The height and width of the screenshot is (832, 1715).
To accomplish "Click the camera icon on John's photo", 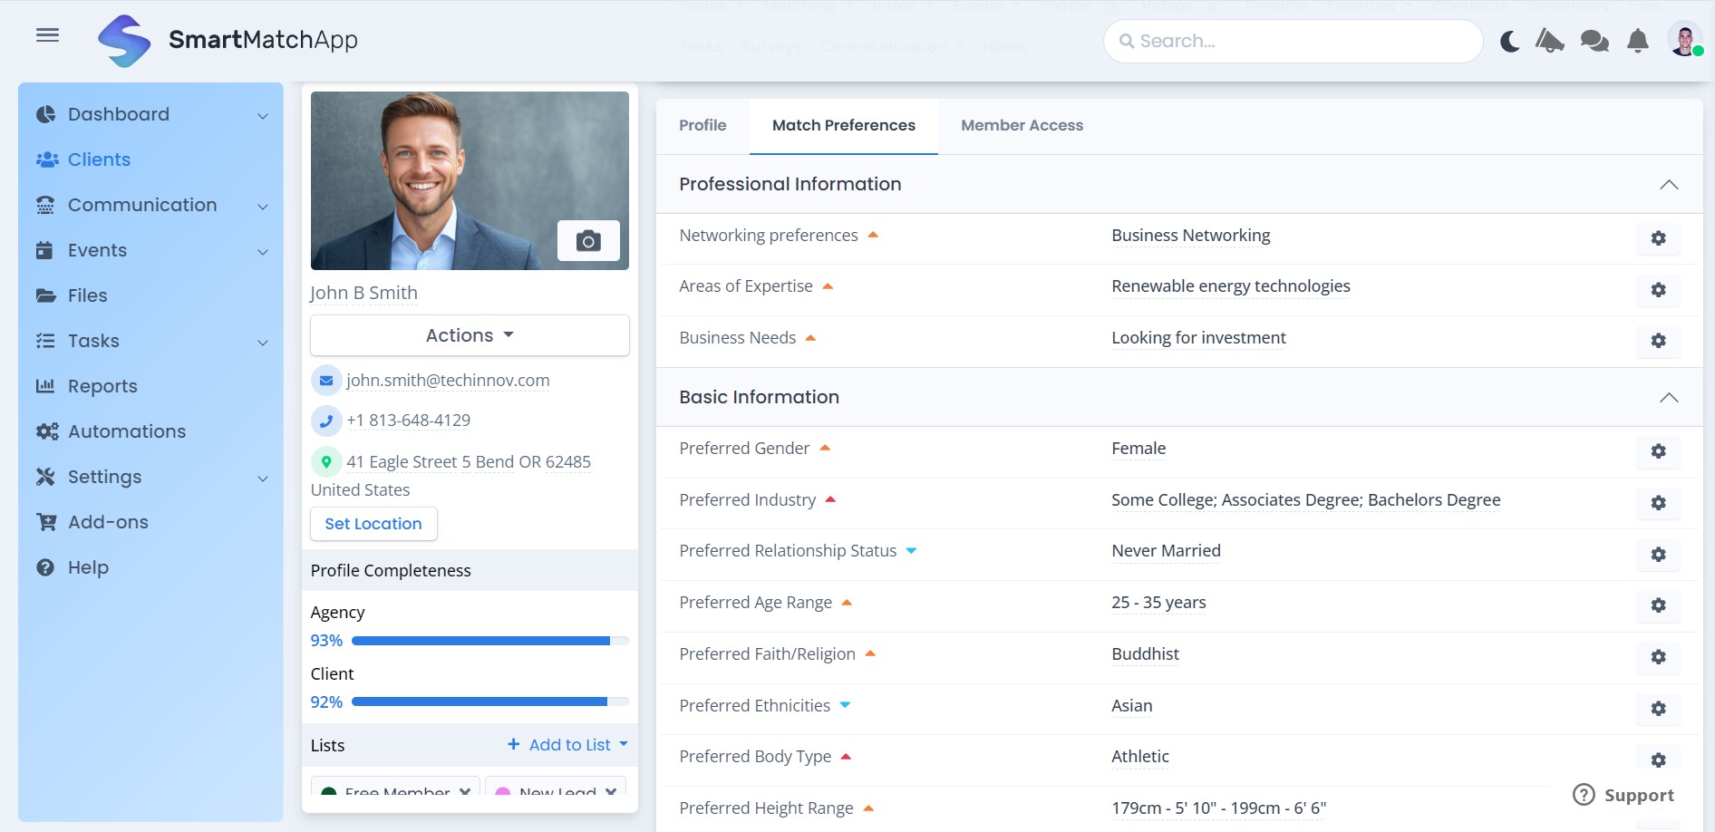I will point(588,240).
